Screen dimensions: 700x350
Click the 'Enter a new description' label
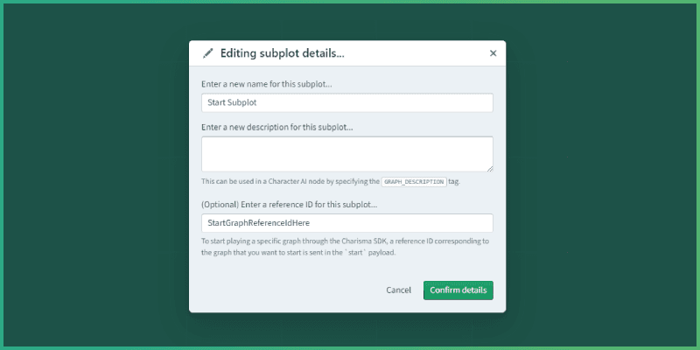(276, 127)
